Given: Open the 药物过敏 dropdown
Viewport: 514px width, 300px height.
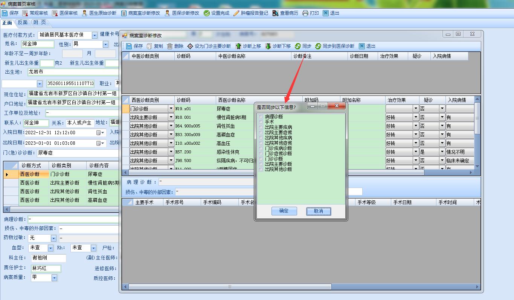Looking at the screenshot, I should pos(53,238).
